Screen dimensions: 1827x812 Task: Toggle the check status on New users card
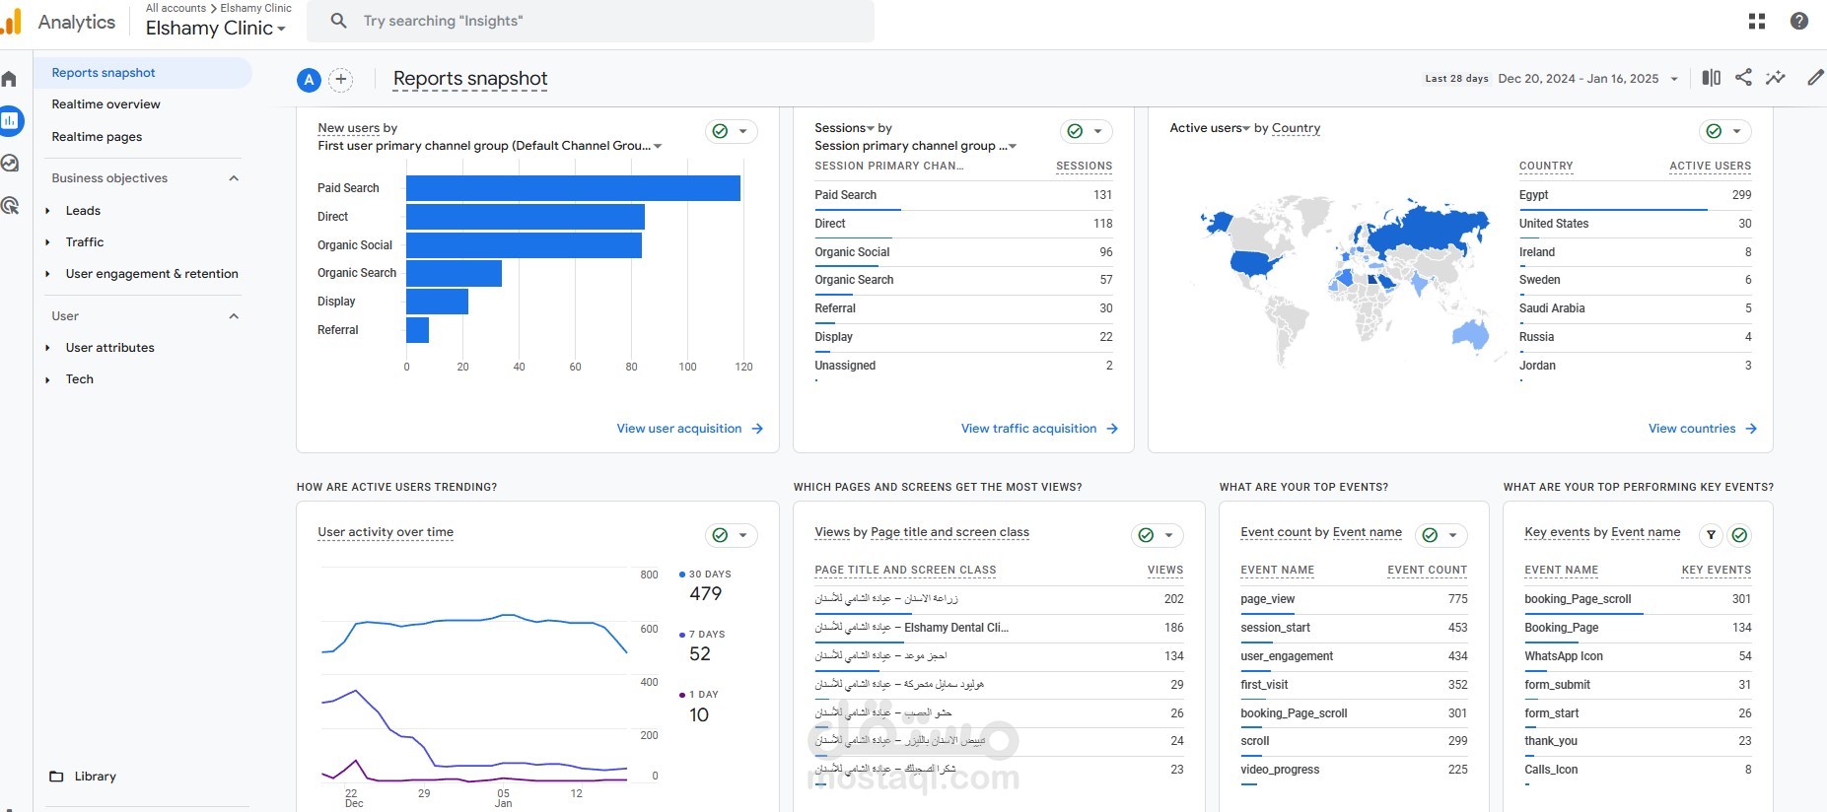pyautogui.click(x=731, y=131)
